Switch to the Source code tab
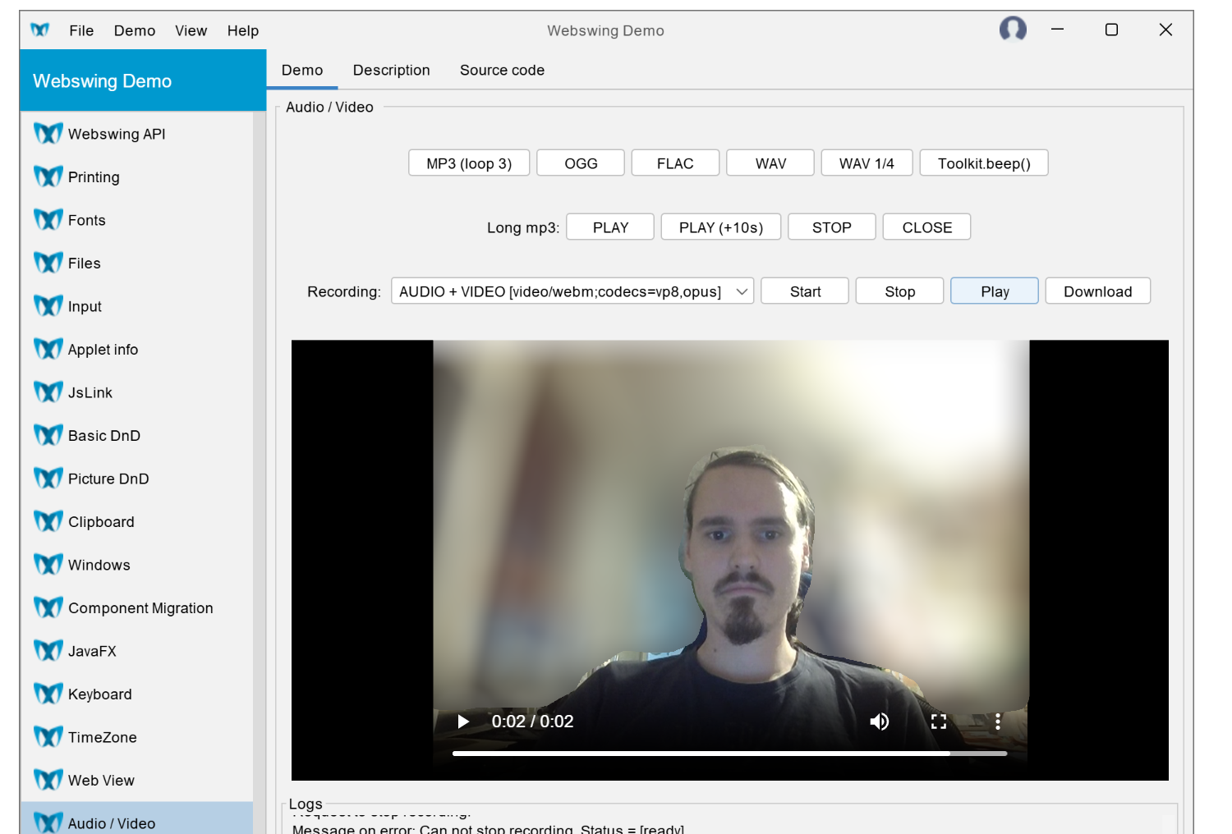Screen dimensions: 1232x834 (502, 71)
